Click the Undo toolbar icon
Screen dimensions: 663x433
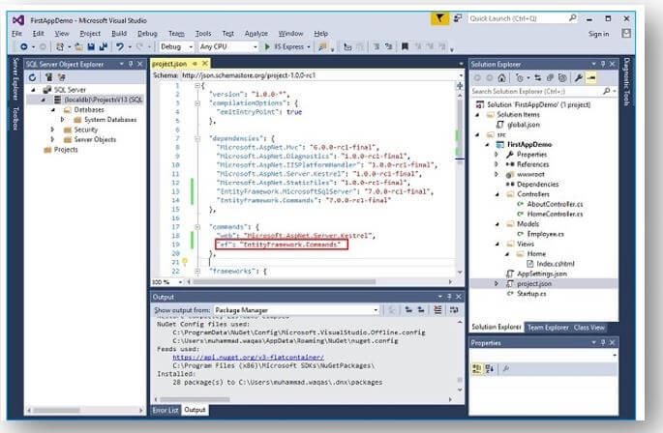(120, 46)
